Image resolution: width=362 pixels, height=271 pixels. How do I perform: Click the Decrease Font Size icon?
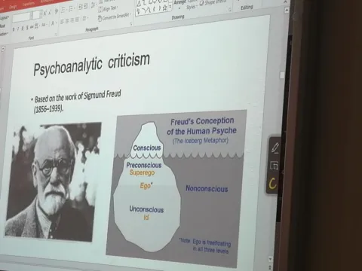[50, 13]
